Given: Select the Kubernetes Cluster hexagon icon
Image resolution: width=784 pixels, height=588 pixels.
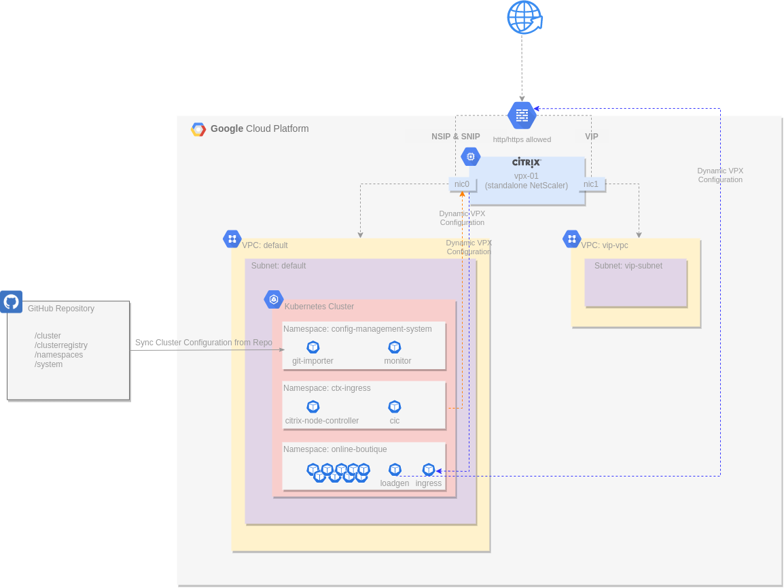Looking at the screenshot, I should 274,299.
